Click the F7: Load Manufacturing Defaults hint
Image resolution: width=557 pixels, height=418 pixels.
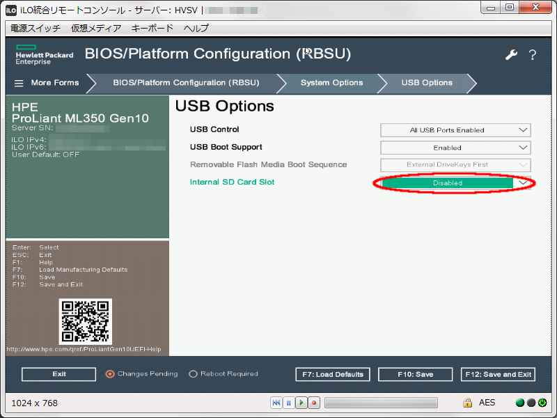(70, 270)
